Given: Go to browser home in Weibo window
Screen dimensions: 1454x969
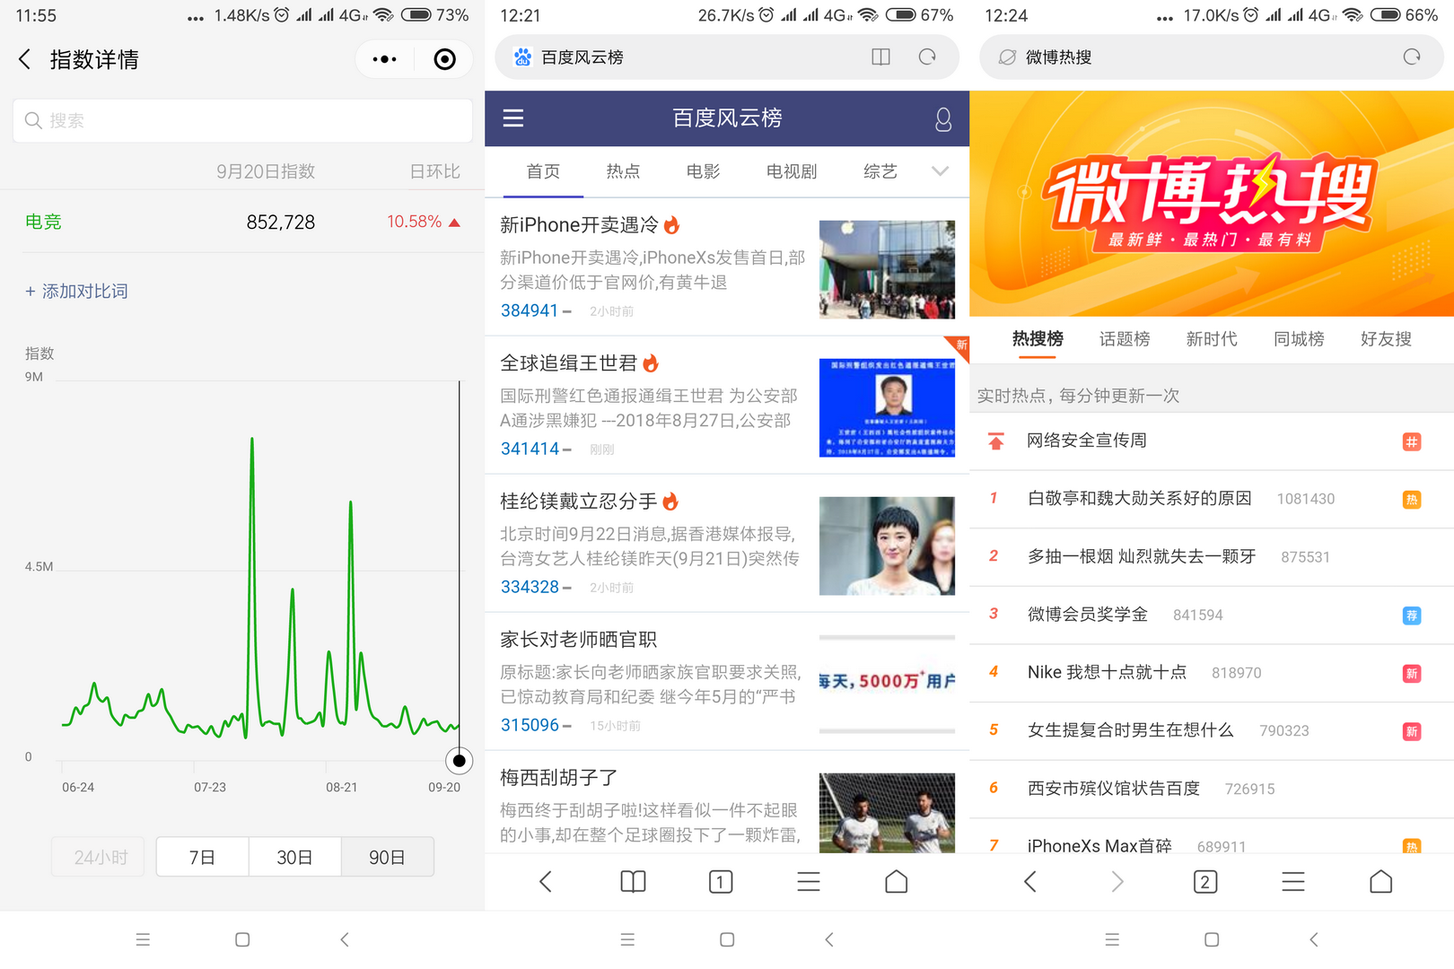Looking at the screenshot, I should pyautogui.click(x=1381, y=882).
